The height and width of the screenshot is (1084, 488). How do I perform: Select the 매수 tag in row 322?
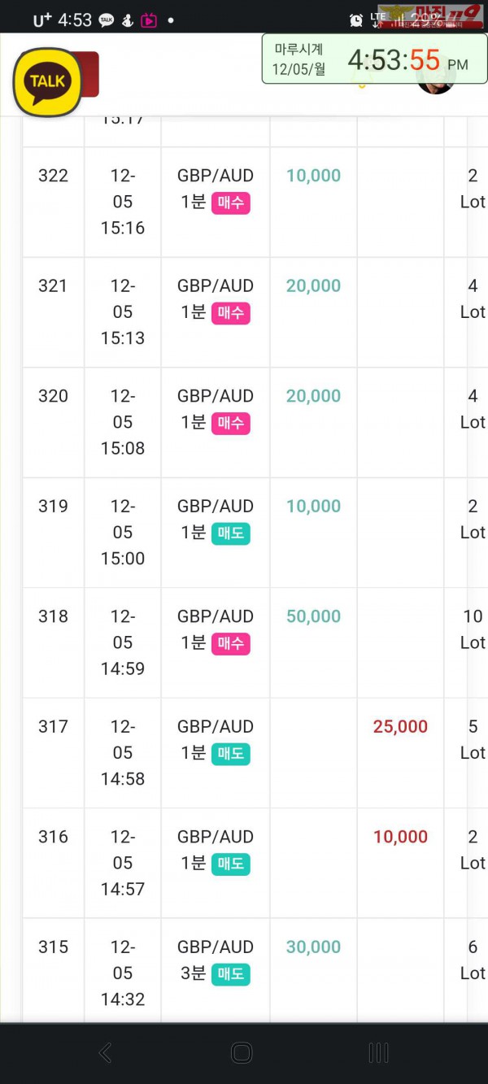pos(231,202)
